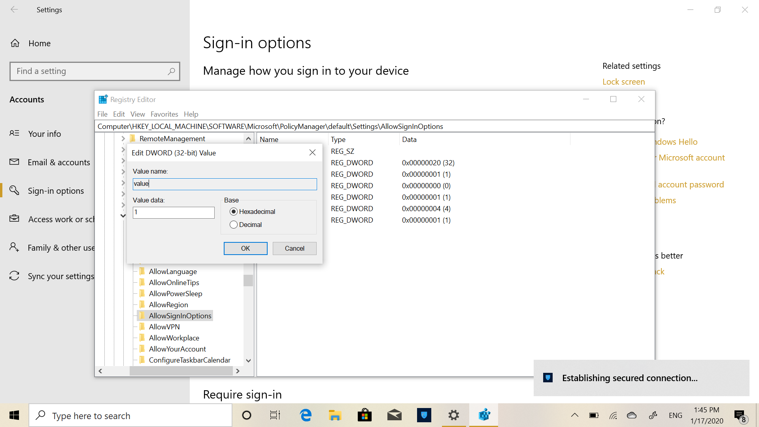The width and height of the screenshot is (759, 427).
Task: Expand the RemoteManagement tree node
Action: coord(123,138)
